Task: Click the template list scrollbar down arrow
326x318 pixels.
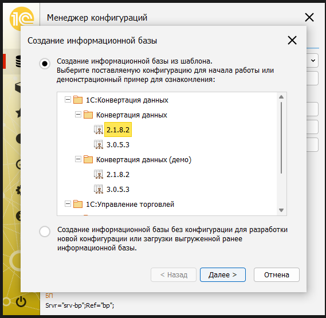Action: click(281, 210)
